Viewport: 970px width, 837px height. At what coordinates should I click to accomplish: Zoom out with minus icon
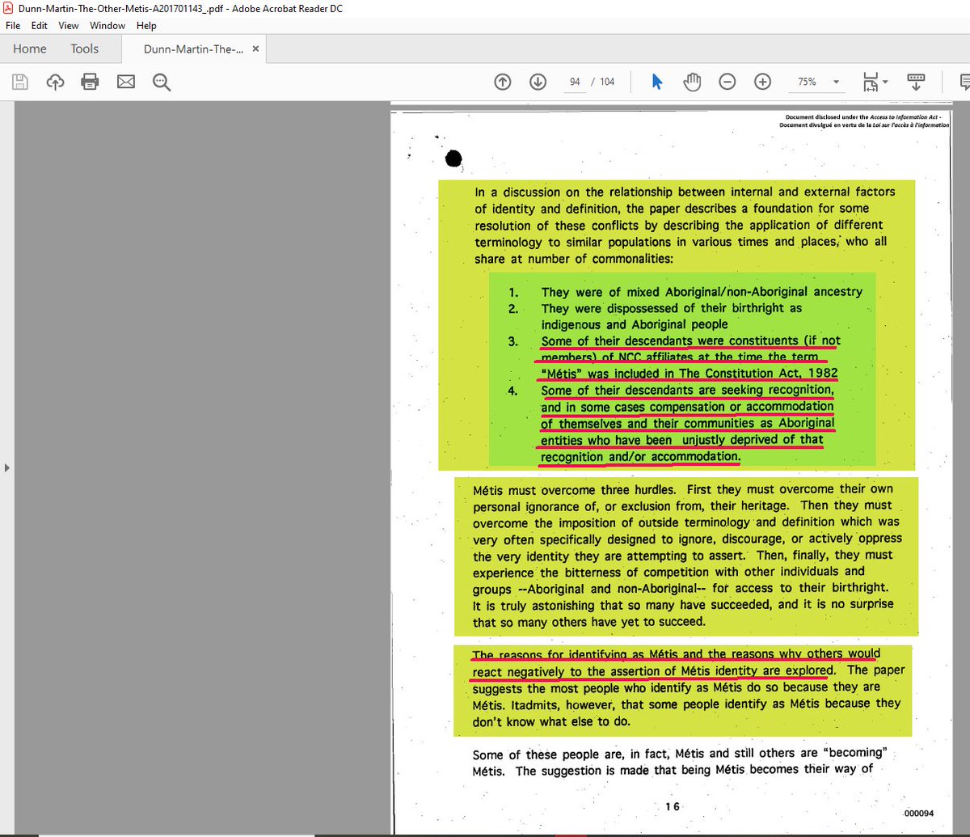727,82
